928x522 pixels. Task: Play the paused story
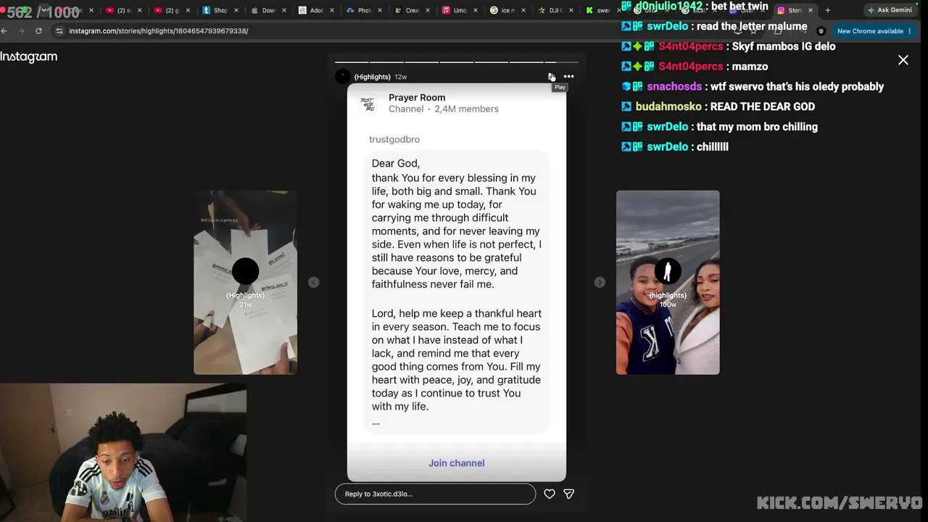coord(551,76)
